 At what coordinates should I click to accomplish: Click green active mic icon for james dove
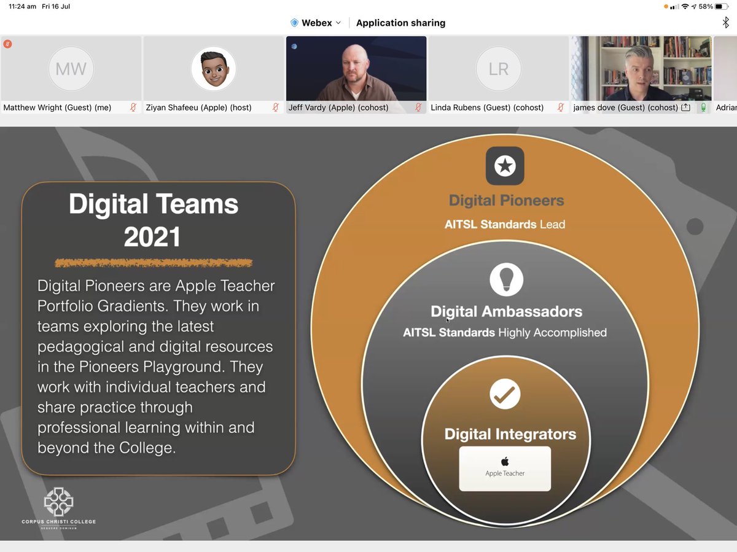(x=703, y=107)
